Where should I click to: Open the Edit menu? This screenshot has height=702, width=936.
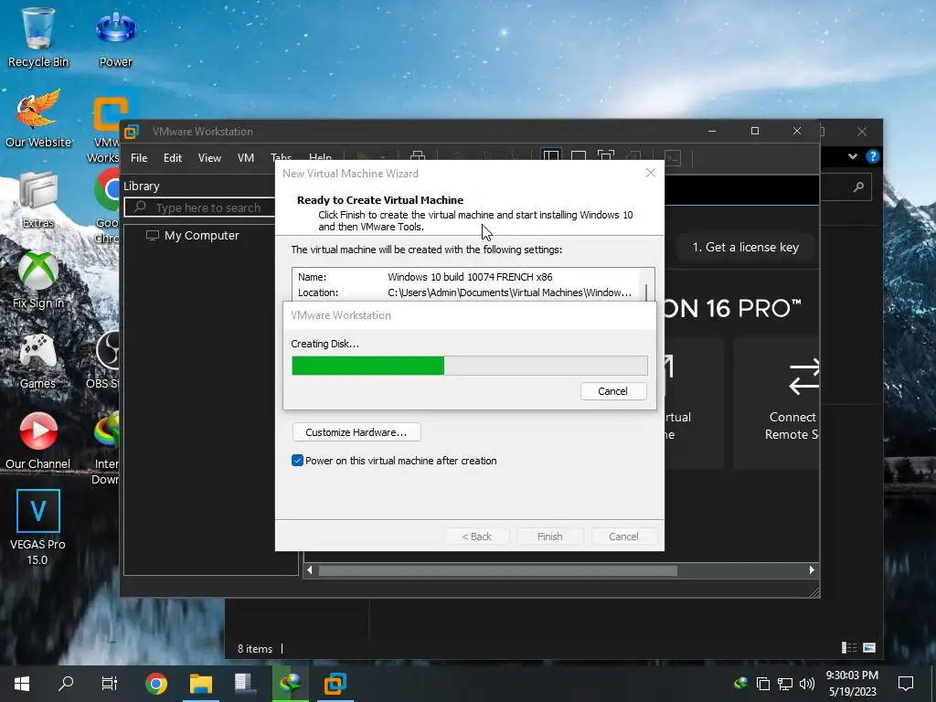pyautogui.click(x=173, y=157)
